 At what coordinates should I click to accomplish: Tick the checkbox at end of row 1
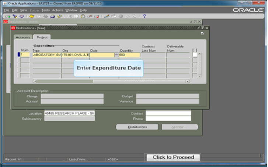(195, 55)
